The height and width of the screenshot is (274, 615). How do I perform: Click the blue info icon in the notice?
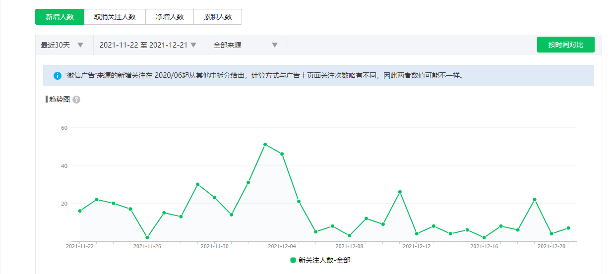pos(58,76)
